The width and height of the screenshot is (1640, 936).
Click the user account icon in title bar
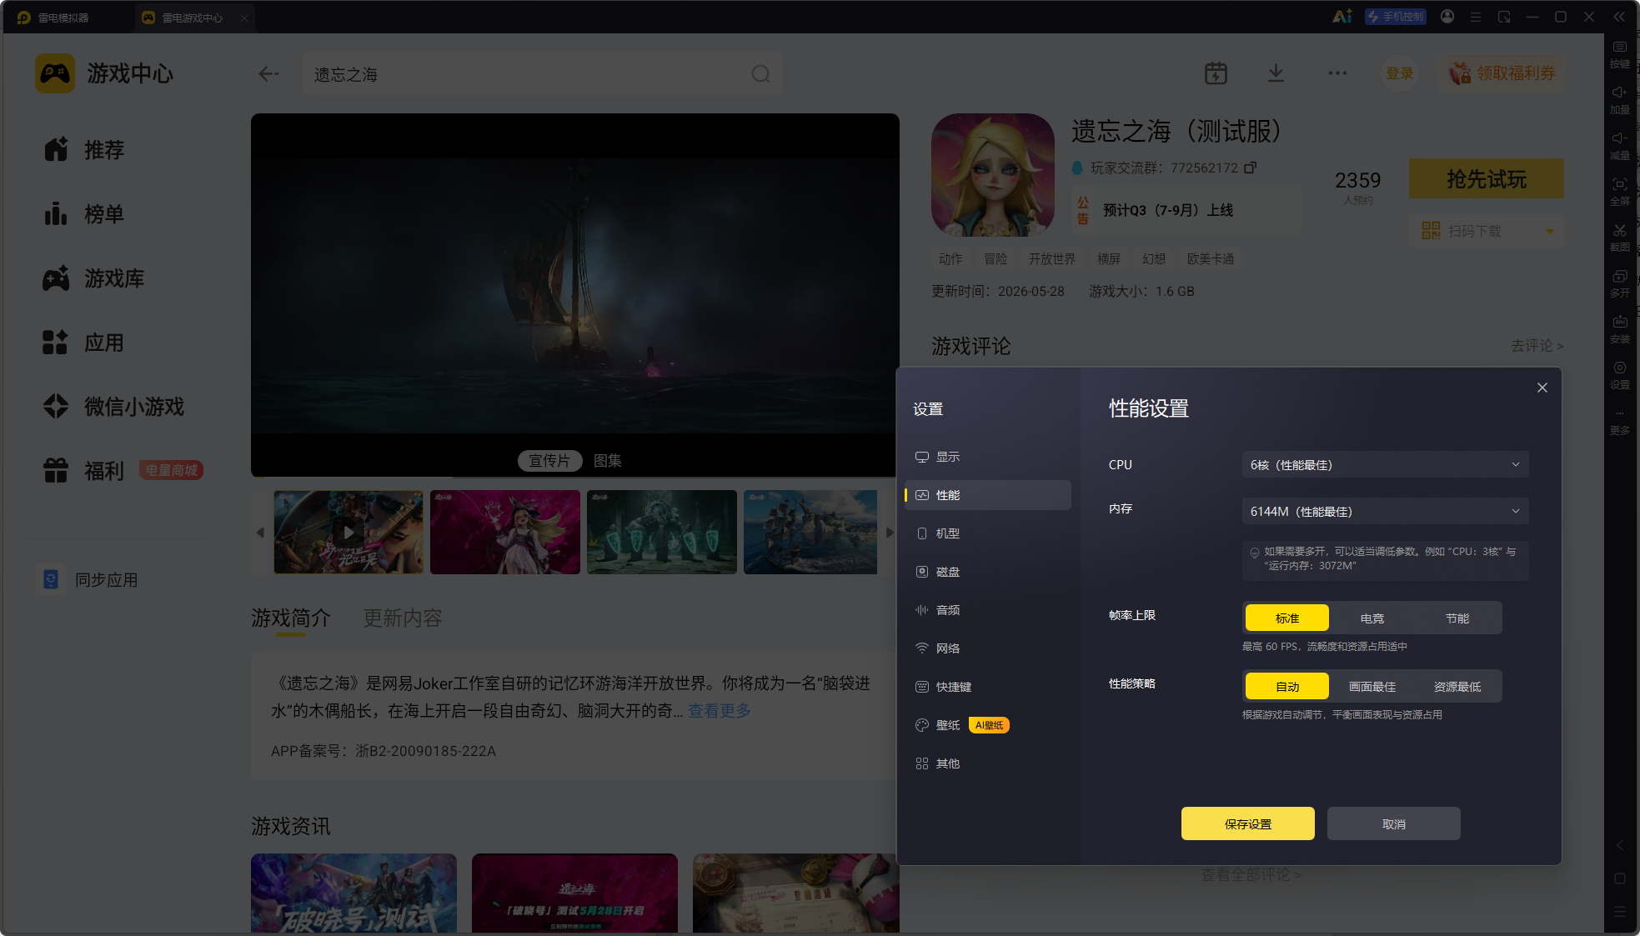pos(1447,17)
